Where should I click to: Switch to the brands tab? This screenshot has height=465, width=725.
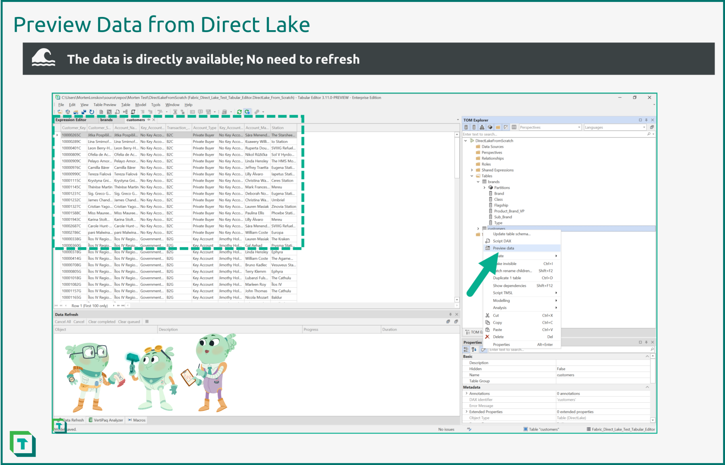106,120
